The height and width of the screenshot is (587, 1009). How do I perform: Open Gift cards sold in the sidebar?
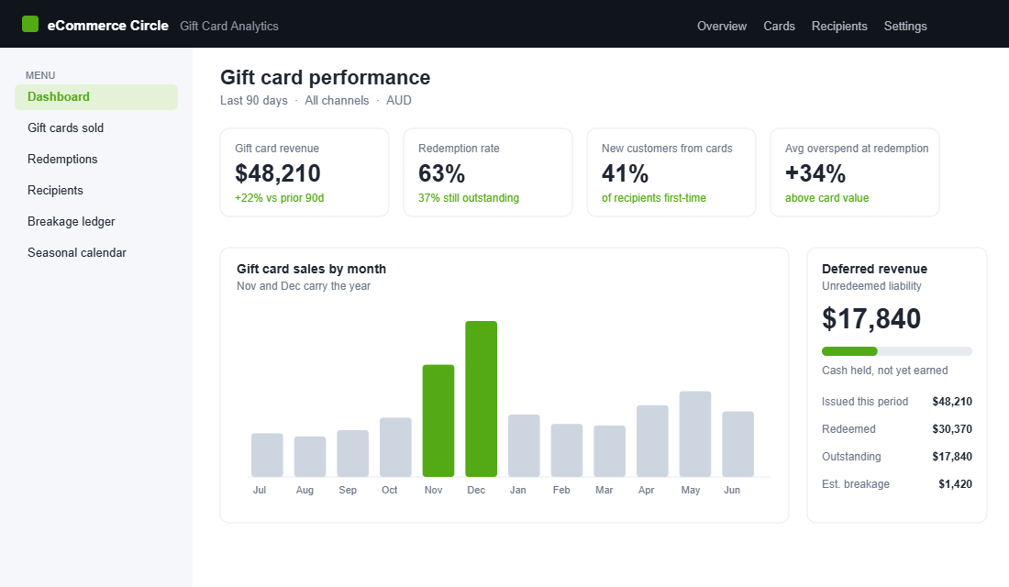pos(96,128)
